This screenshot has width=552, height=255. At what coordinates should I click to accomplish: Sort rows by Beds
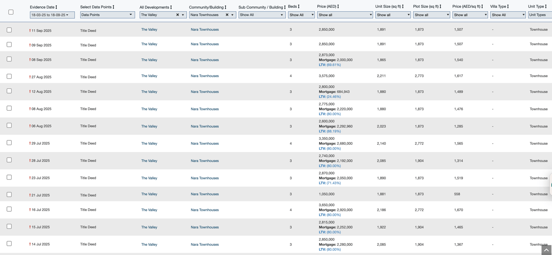coord(299,6)
